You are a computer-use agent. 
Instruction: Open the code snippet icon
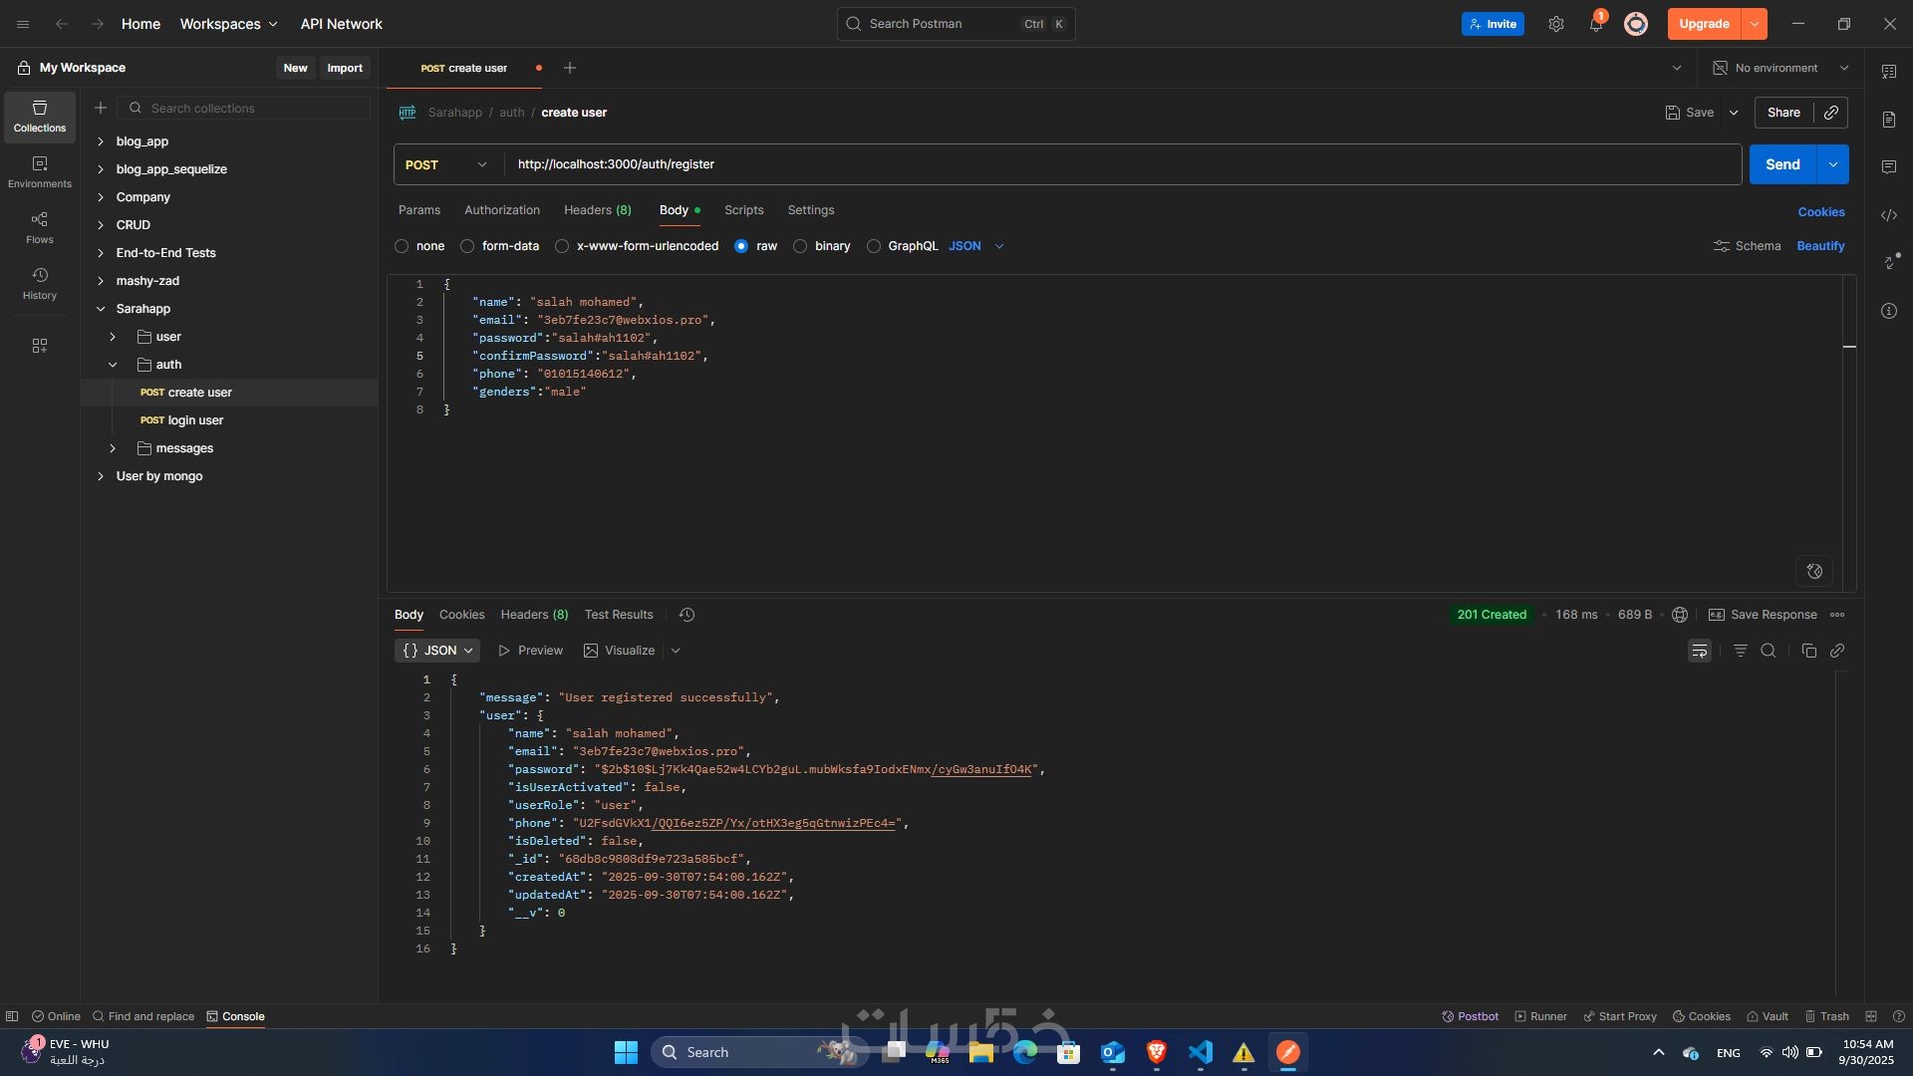1889,215
